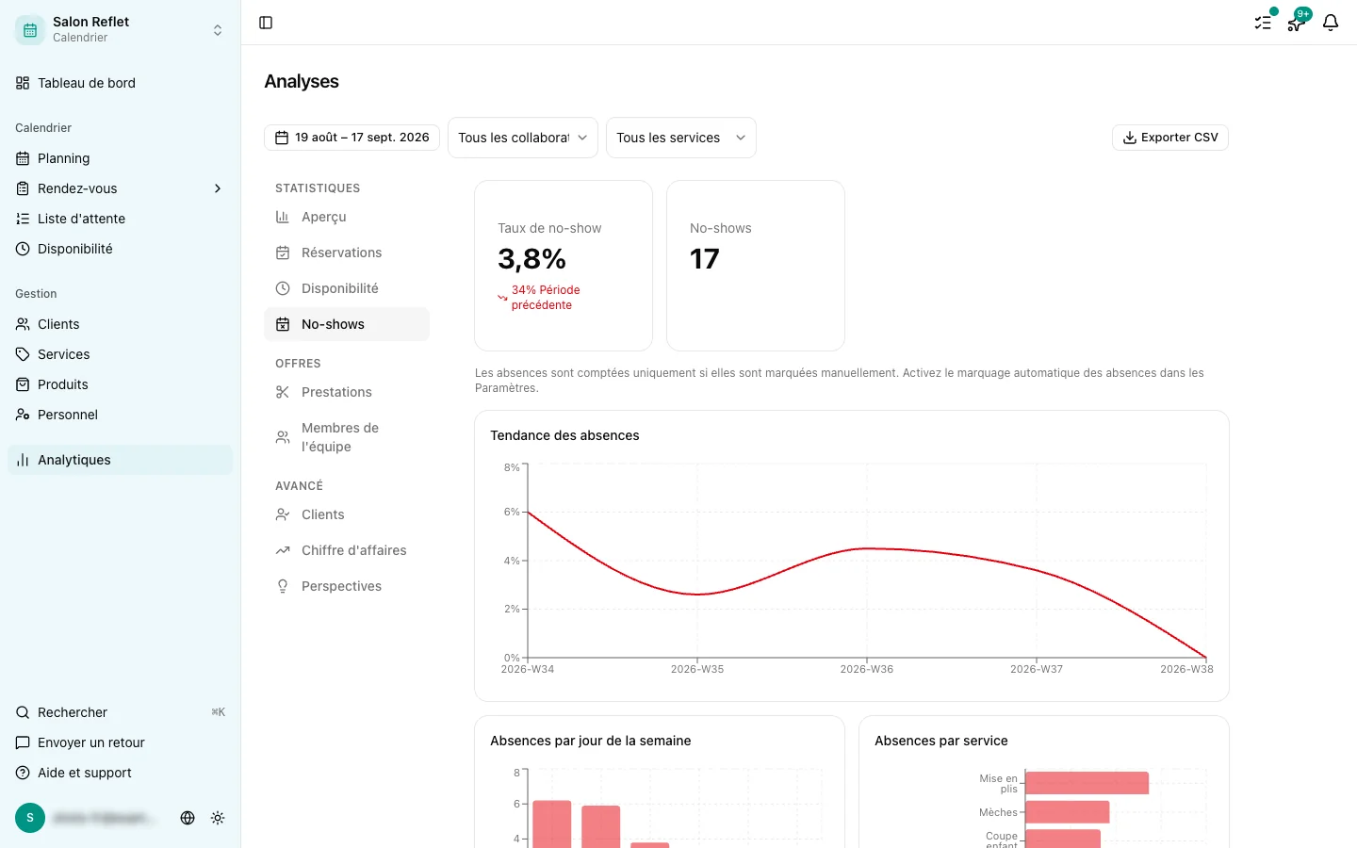
Task: Open Aide et support
Action: click(120, 773)
